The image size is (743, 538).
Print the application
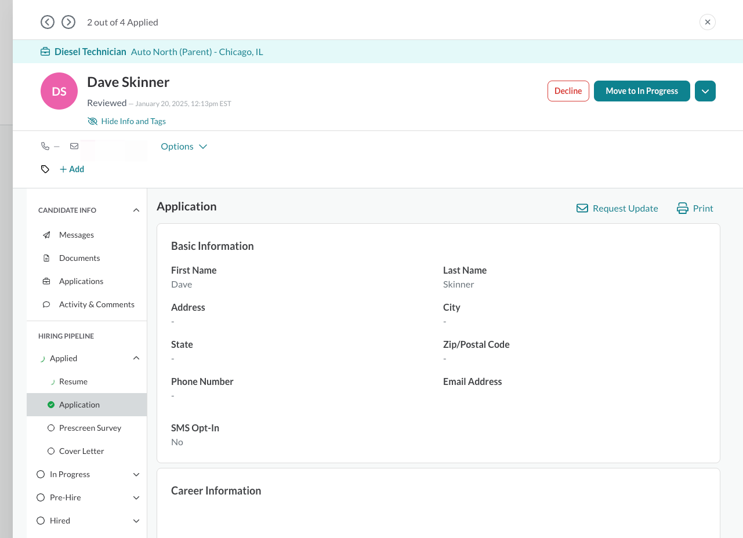coord(695,208)
